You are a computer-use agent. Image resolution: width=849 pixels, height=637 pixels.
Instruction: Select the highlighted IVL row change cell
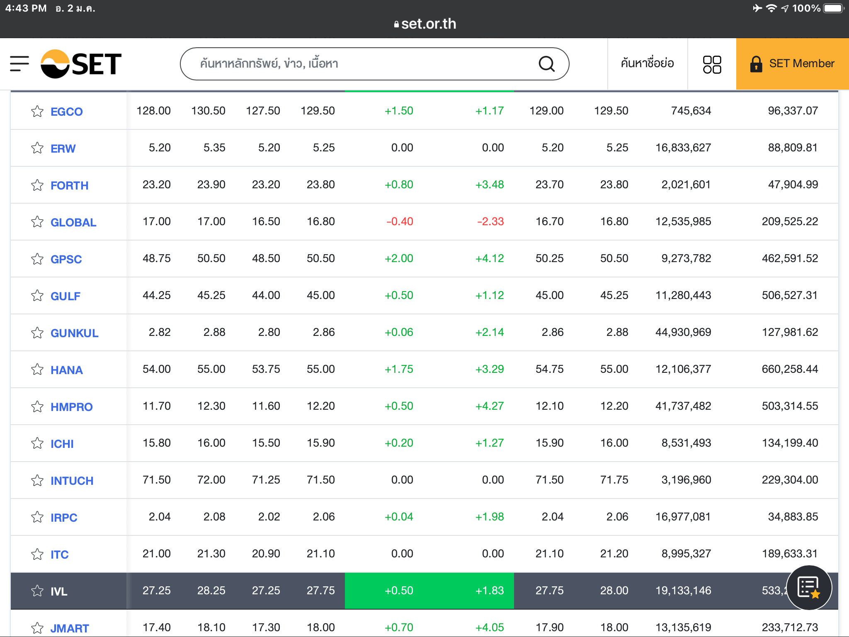click(x=399, y=591)
